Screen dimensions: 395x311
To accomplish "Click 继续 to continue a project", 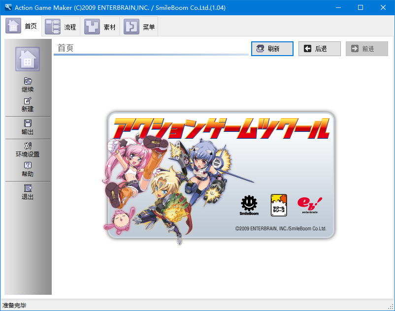I will click(x=28, y=85).
